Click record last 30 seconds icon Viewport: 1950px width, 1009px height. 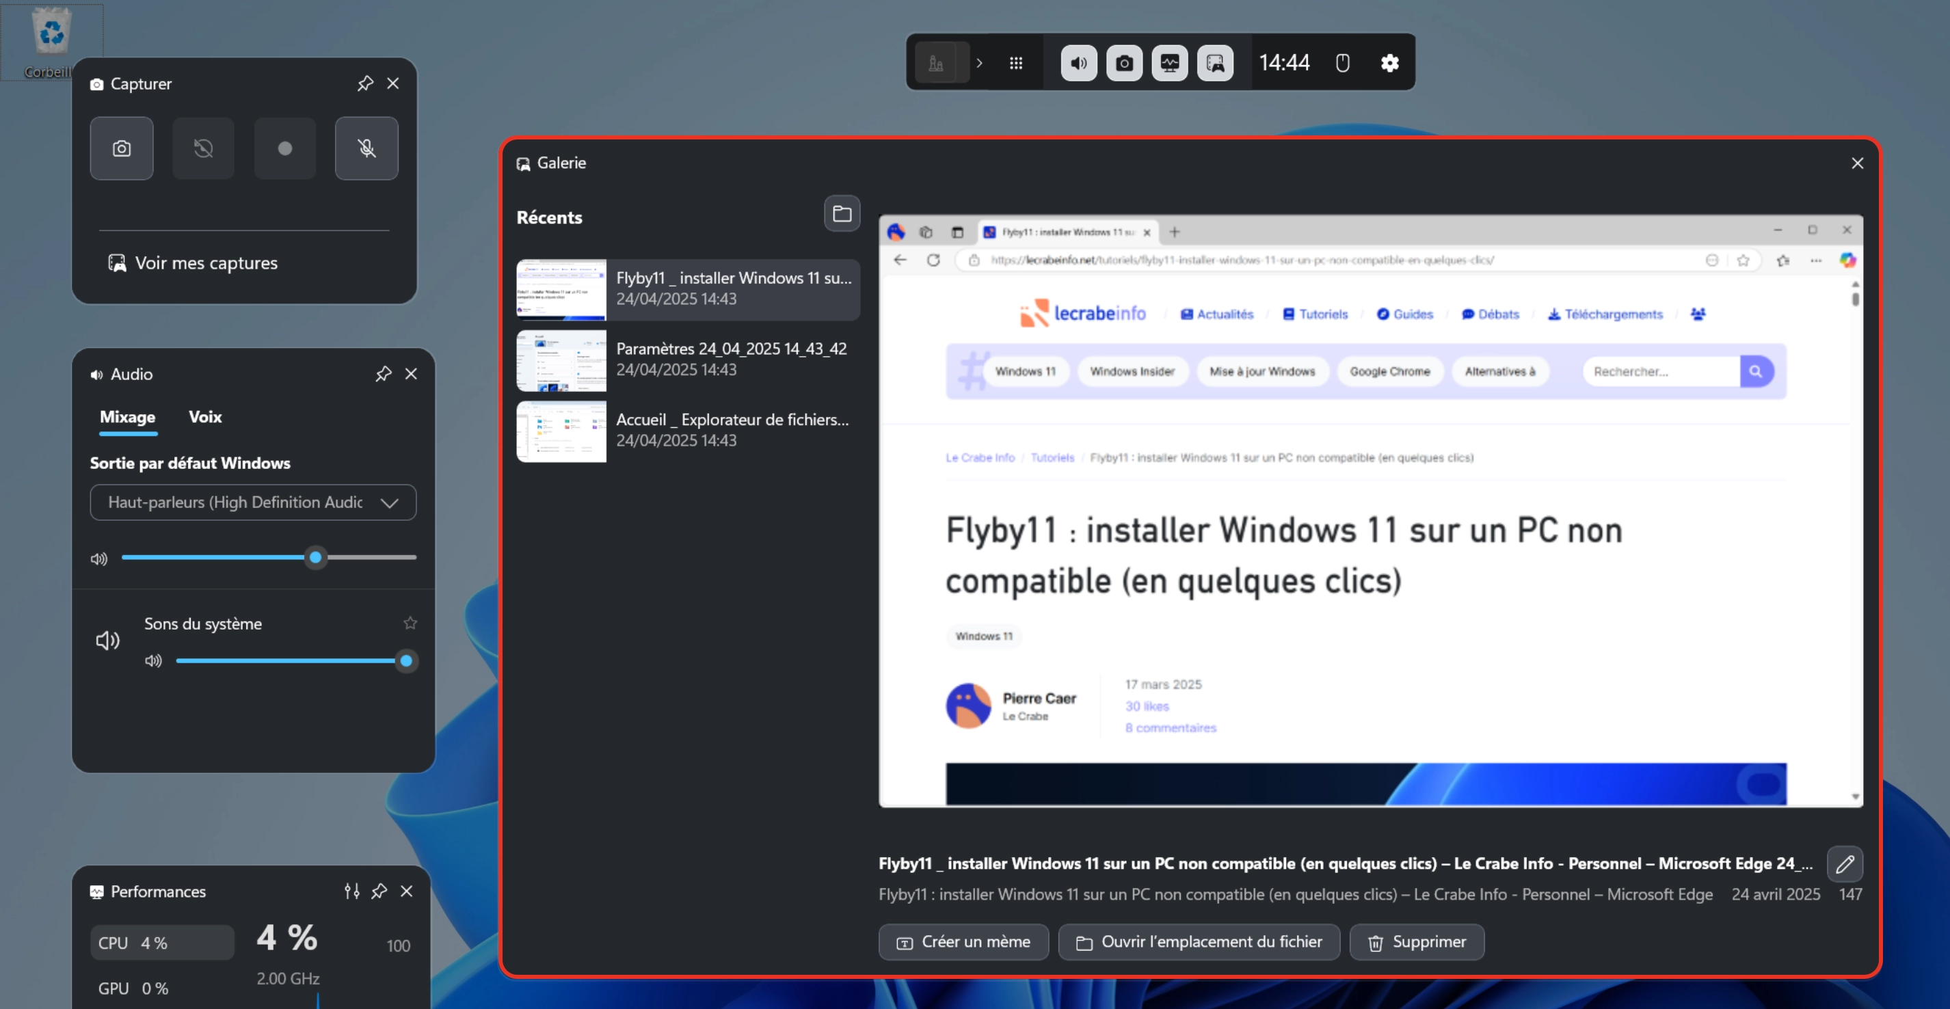tap(203, 148)
